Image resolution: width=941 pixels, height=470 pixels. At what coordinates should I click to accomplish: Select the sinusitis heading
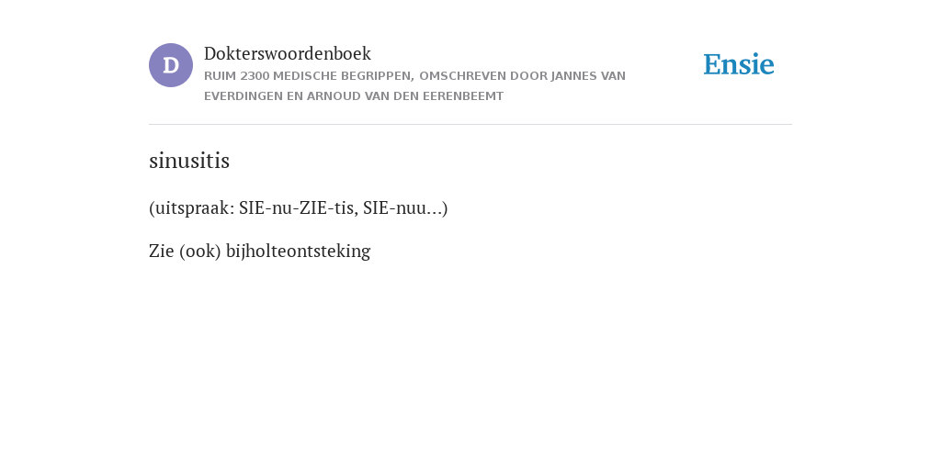point(189,161)
